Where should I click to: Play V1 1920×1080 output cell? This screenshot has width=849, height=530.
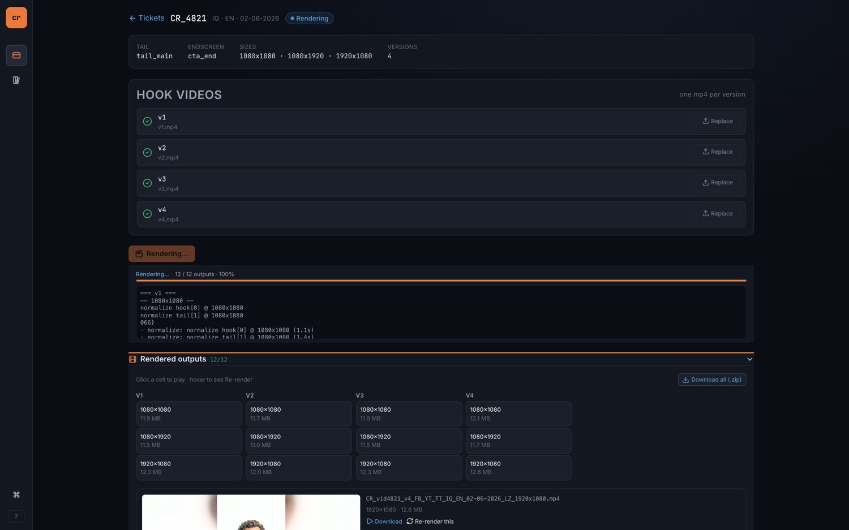tap(189, 468)
